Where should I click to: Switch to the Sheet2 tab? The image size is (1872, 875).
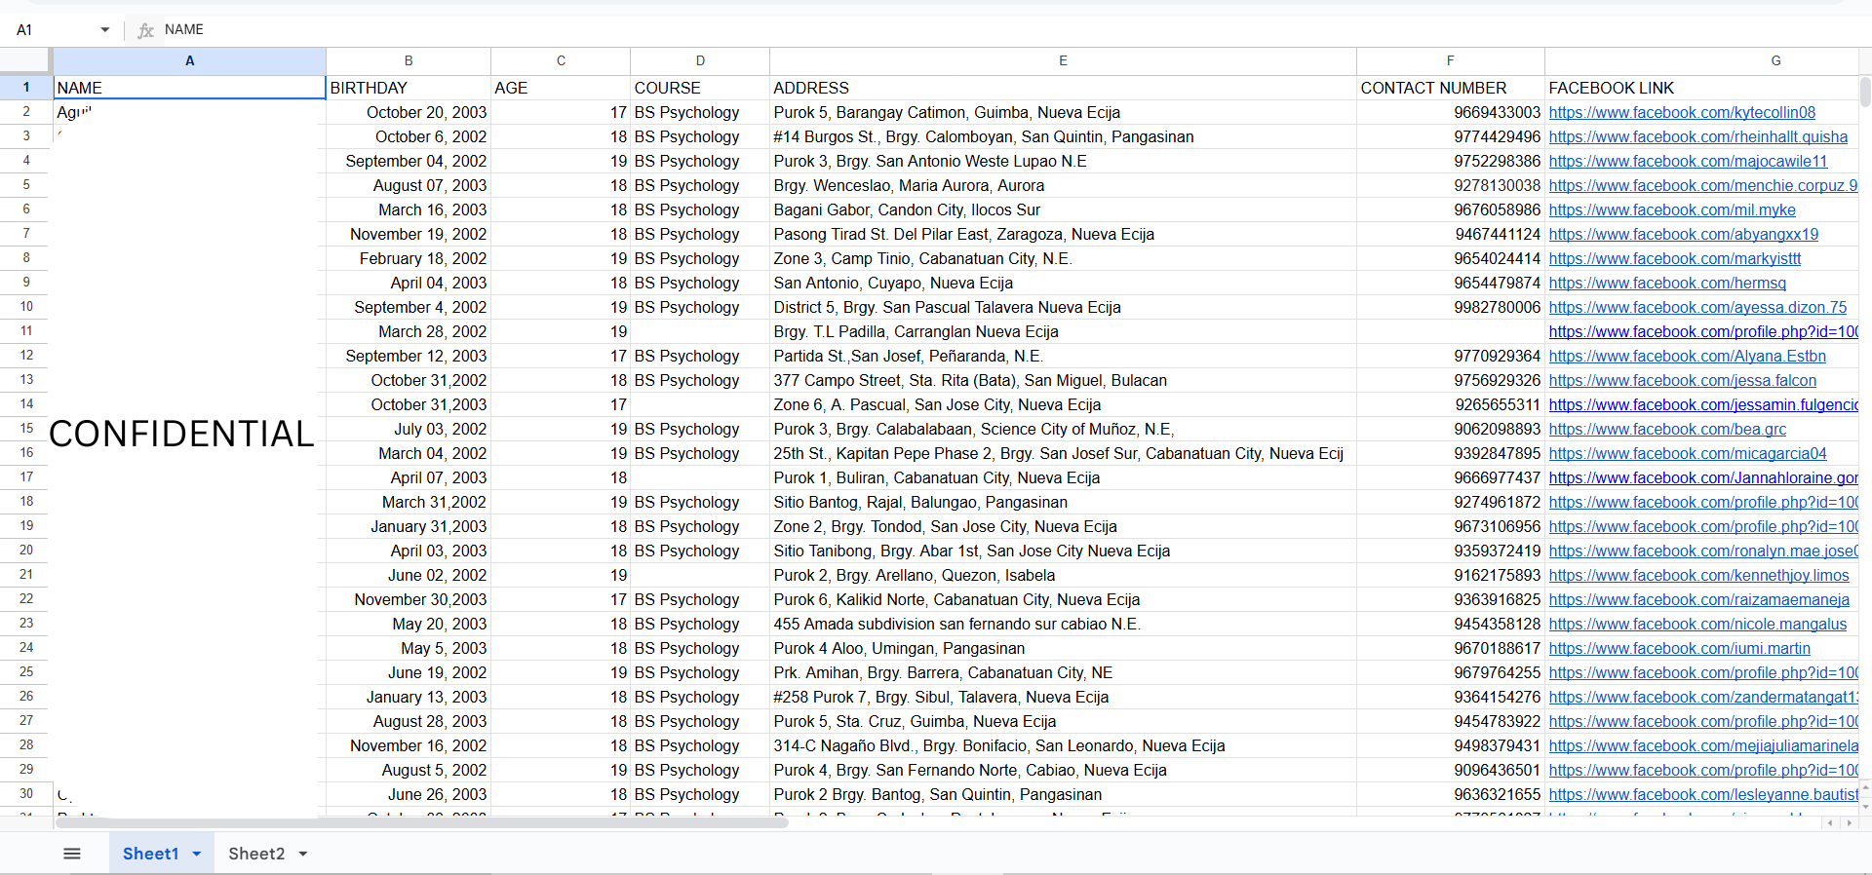point(256,854)
